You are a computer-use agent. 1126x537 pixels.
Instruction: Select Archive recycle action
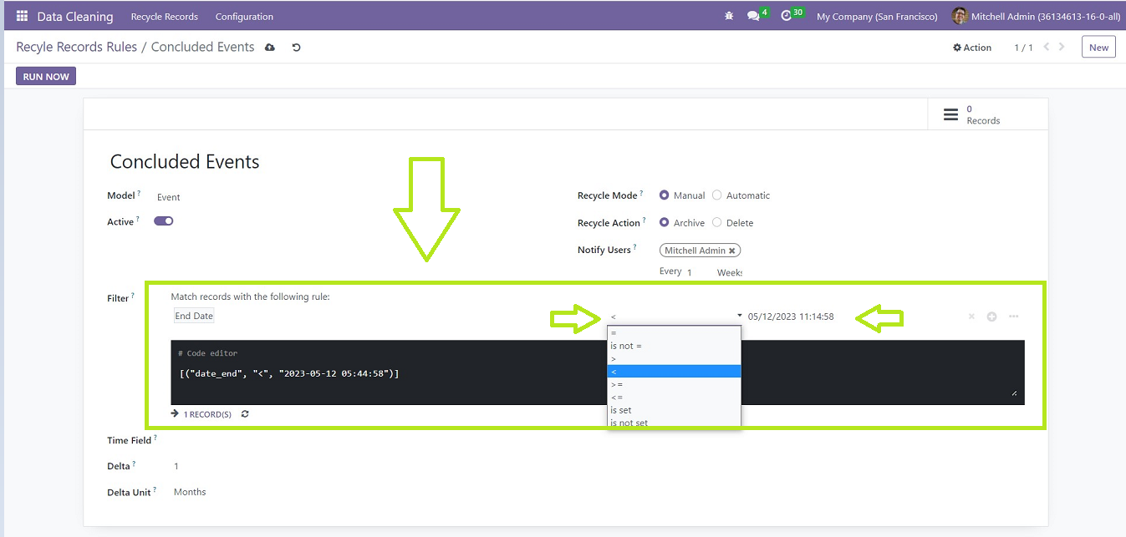click(x=665, y=223)
